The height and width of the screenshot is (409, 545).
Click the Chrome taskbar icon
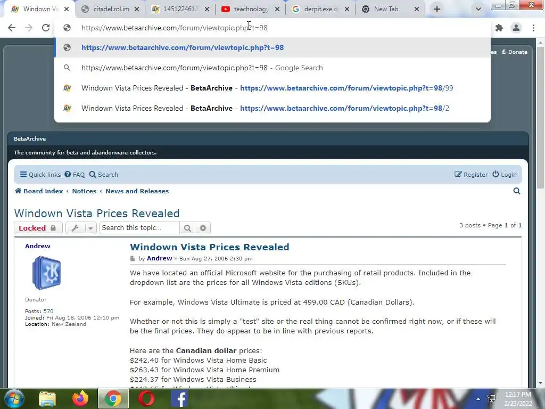[113, 398]
